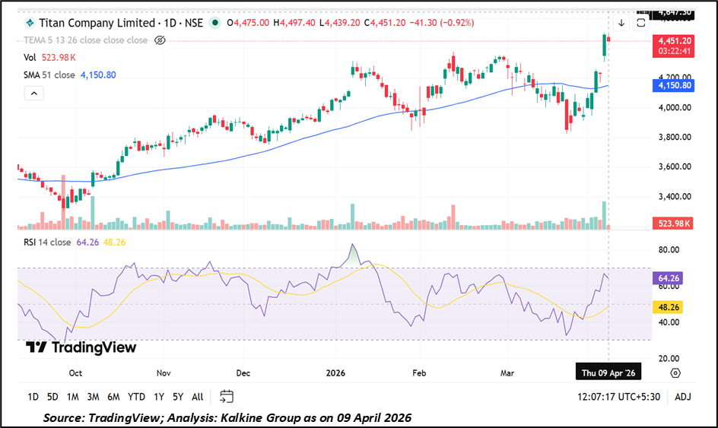
Task: Open the go to date calendar icon
Action: click(227, 396)
